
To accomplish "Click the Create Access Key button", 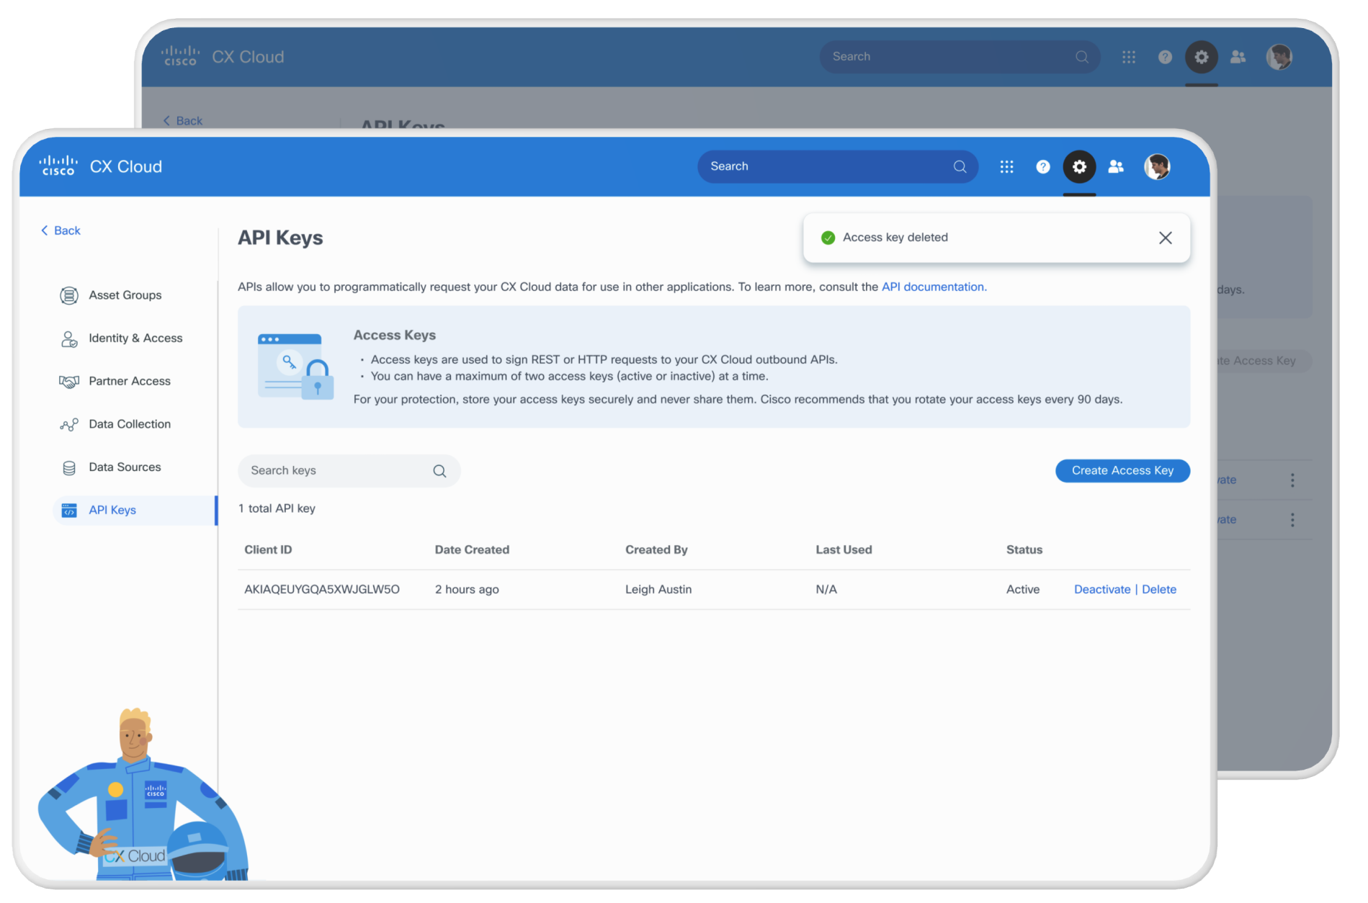I will (x=1122, y=471).
